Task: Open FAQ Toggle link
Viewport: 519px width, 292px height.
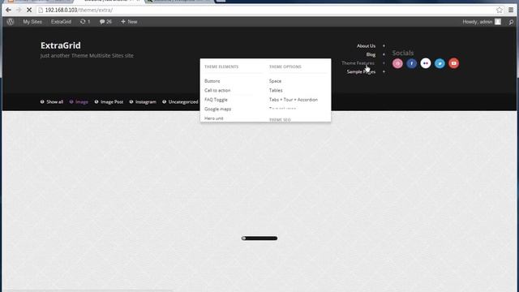Action: pyautogui.click(x=216, y=100)
